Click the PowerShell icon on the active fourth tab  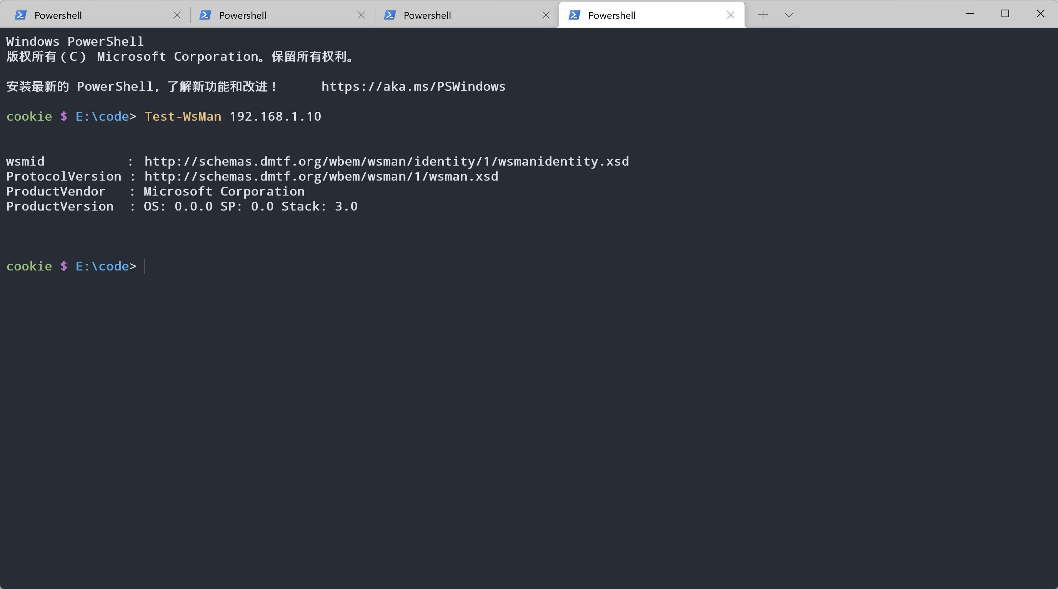point(574,15)
